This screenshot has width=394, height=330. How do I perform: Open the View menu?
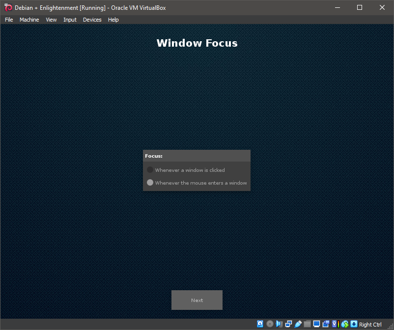pos(51,20)
